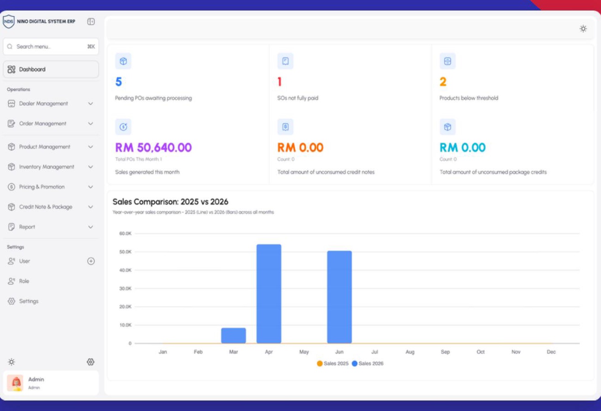This screenshot has width=601, height=411.
Task: Click the SOs not fully paid icon
Action: (x=285, y=61)
